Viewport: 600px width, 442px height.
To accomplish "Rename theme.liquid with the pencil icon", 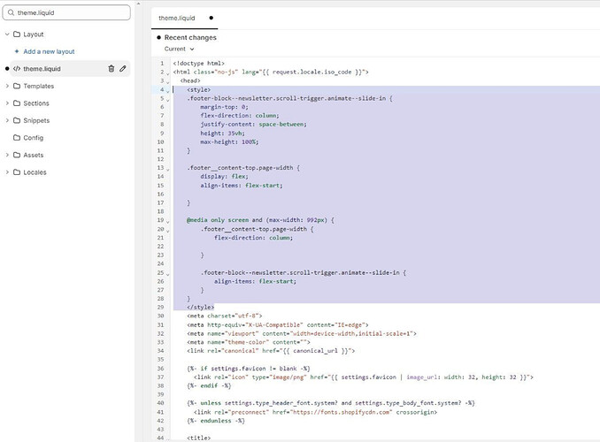I will [122, 69].
